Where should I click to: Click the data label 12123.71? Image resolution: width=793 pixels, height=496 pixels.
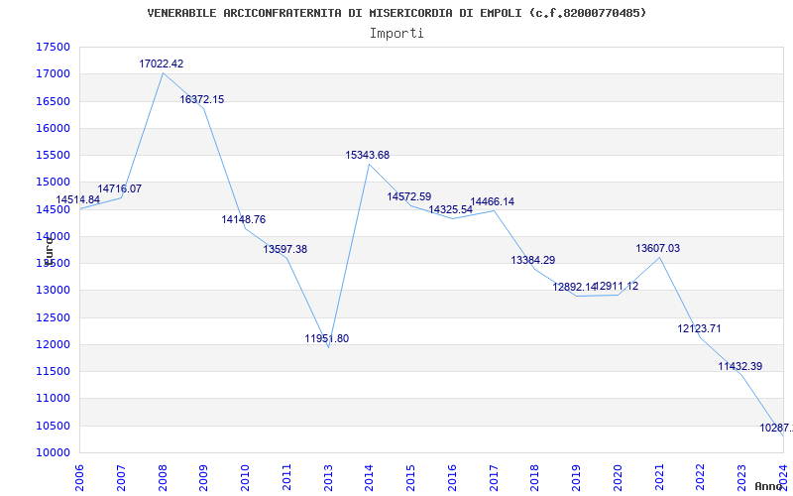pos(700,328)
